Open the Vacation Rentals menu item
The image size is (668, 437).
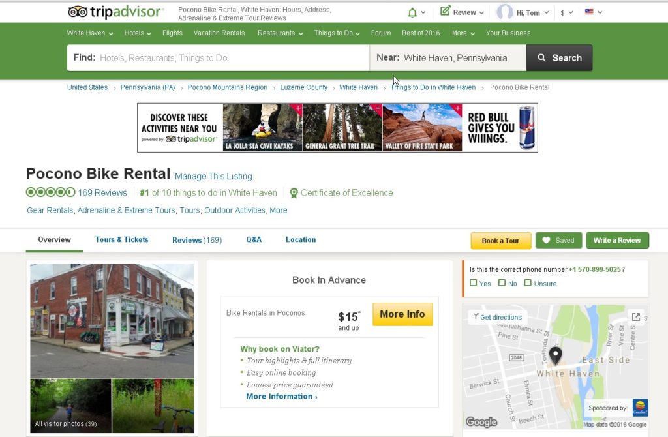pyautogui.click(x=219, y=33)
